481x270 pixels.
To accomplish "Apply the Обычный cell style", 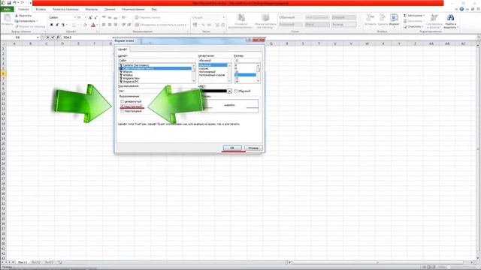I will click(290, 17).
